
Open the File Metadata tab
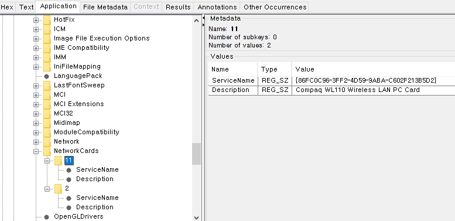tap(105, 7)
